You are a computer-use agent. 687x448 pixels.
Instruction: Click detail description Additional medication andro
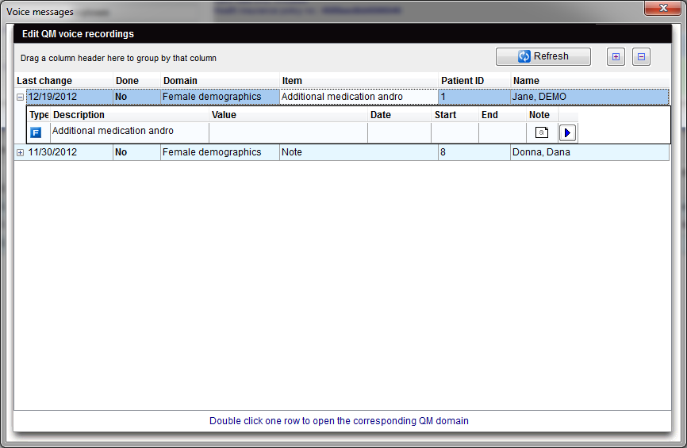(x=129, y=132)
